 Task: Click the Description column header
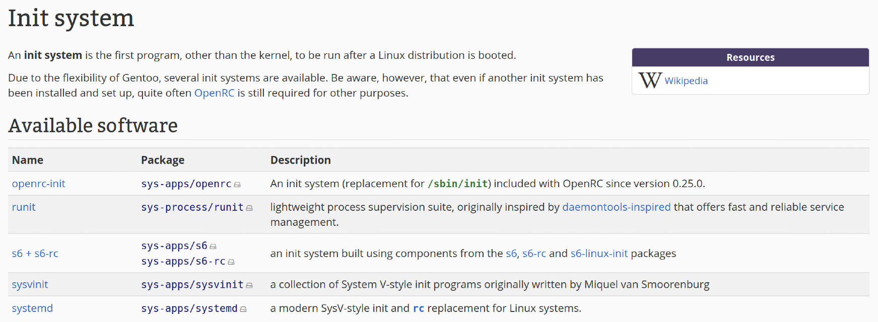(301, 160)
